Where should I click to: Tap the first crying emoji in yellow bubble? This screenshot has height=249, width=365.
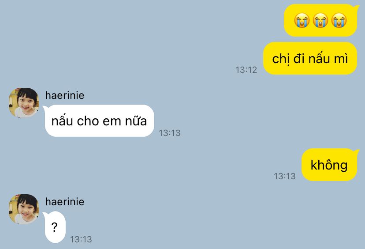coord(302,20)
